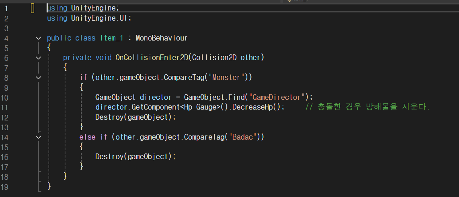Collapse the else-if Badac block chevron
The width and height of the screenshot is (459, 197).
38,137
